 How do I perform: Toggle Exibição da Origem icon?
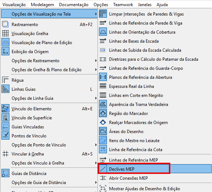[5, 51]
